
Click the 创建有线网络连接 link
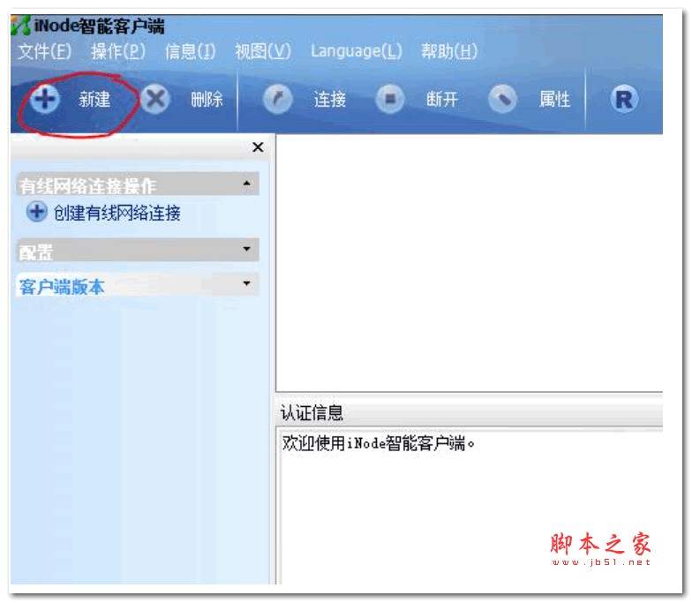coord(117,213)
